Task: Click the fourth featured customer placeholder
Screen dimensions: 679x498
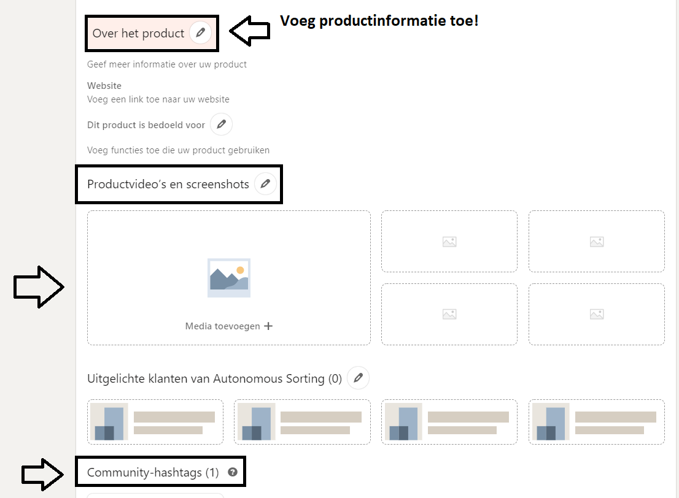Action: (x=596, y=421)
